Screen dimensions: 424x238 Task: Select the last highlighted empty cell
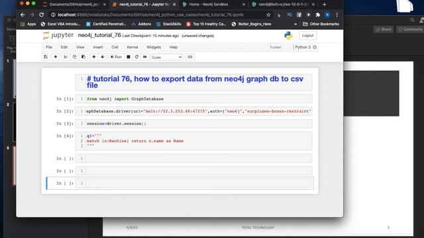(x=193, y=183)
